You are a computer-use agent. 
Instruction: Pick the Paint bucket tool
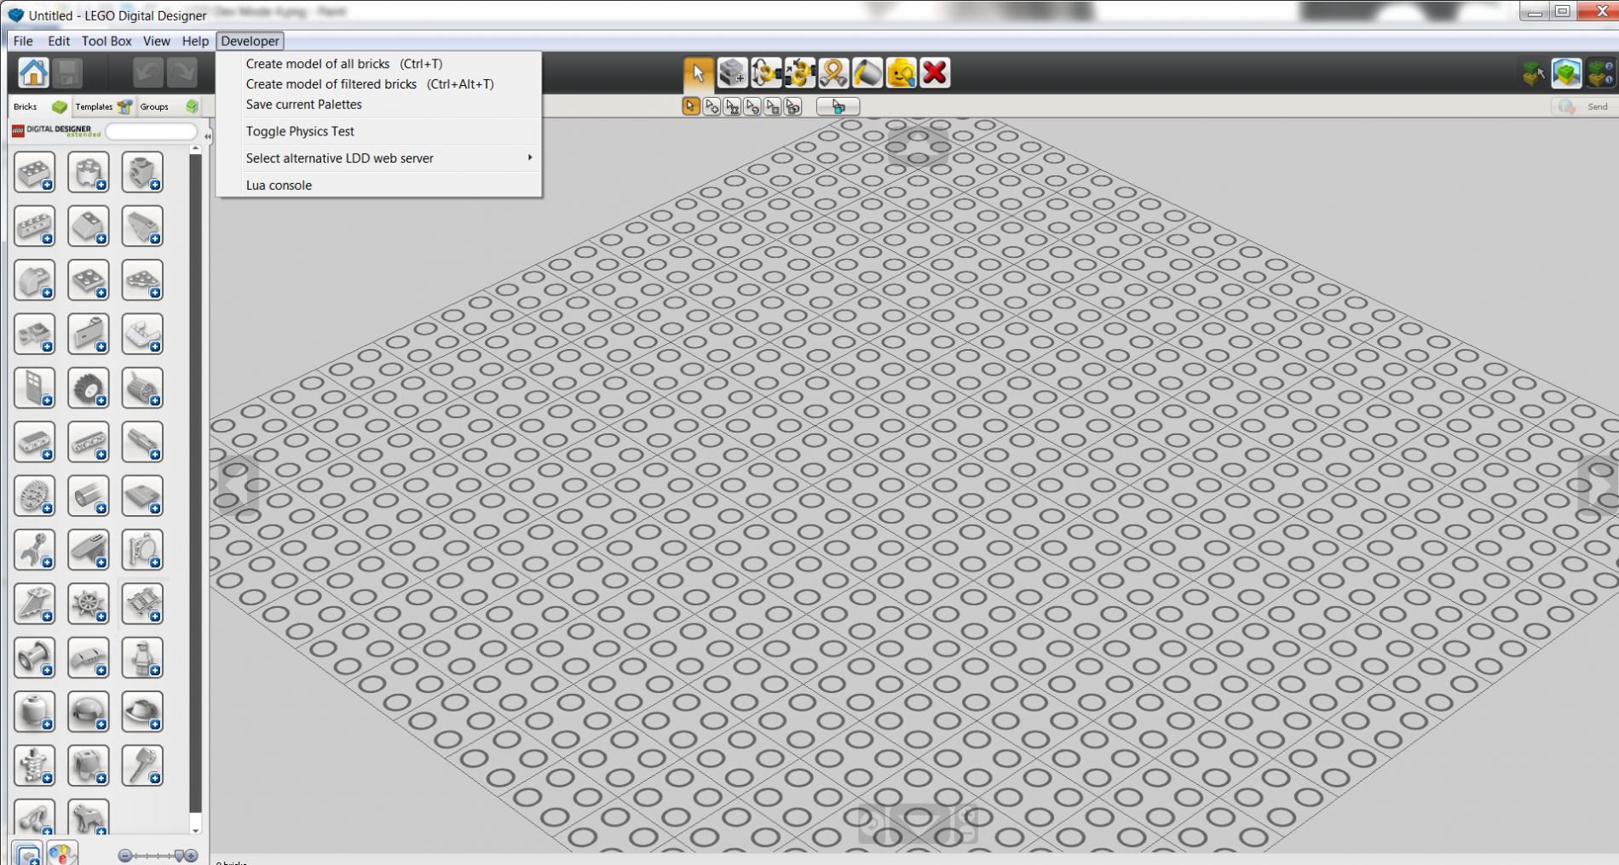coord(867,73)
